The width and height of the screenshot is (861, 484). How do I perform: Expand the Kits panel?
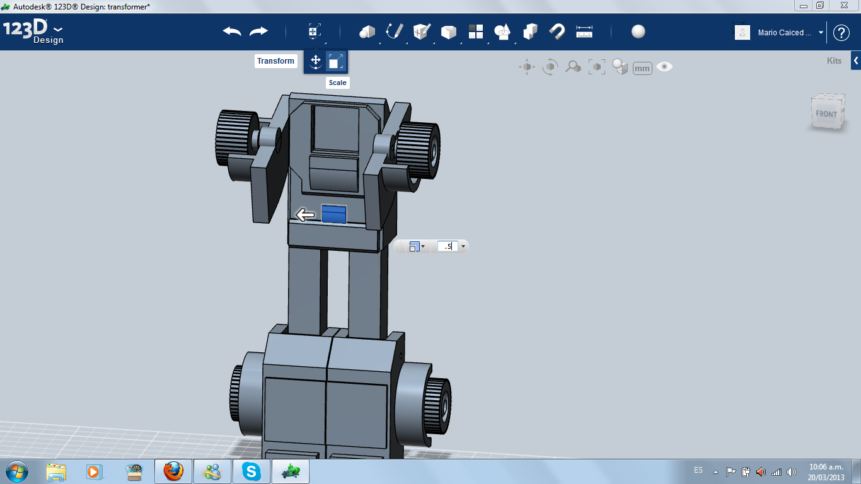pos(855,61)
